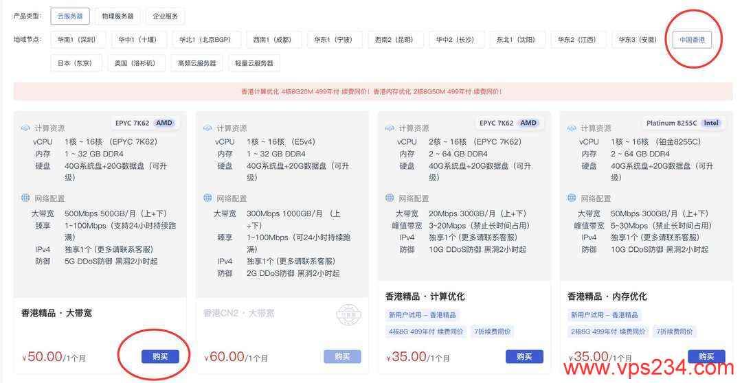This screenshot has width=742, height=383.
Task: Buy the 香港精品·大带宽 plan at ¥50.00
Action: (160, 356)
